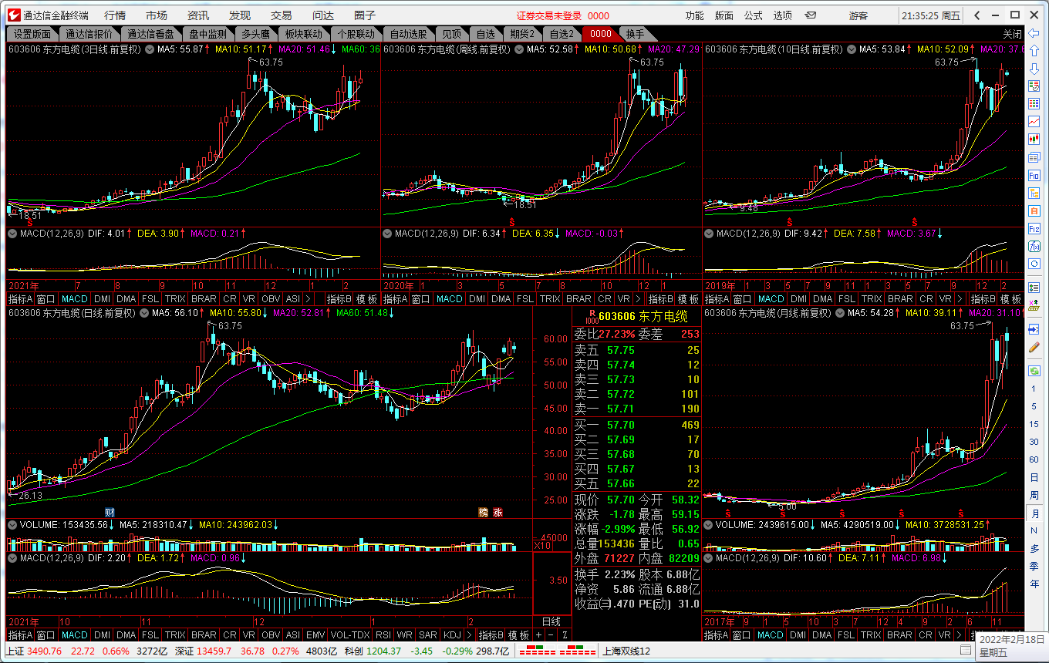Open the f(x) formula icon
The image size is (1049, 663).
(x=1034, y=247)
